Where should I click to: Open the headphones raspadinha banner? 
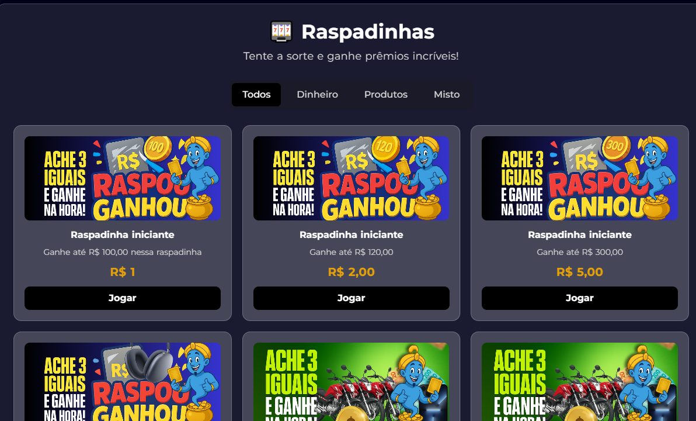pyautogui.click(x=123, y=382)
